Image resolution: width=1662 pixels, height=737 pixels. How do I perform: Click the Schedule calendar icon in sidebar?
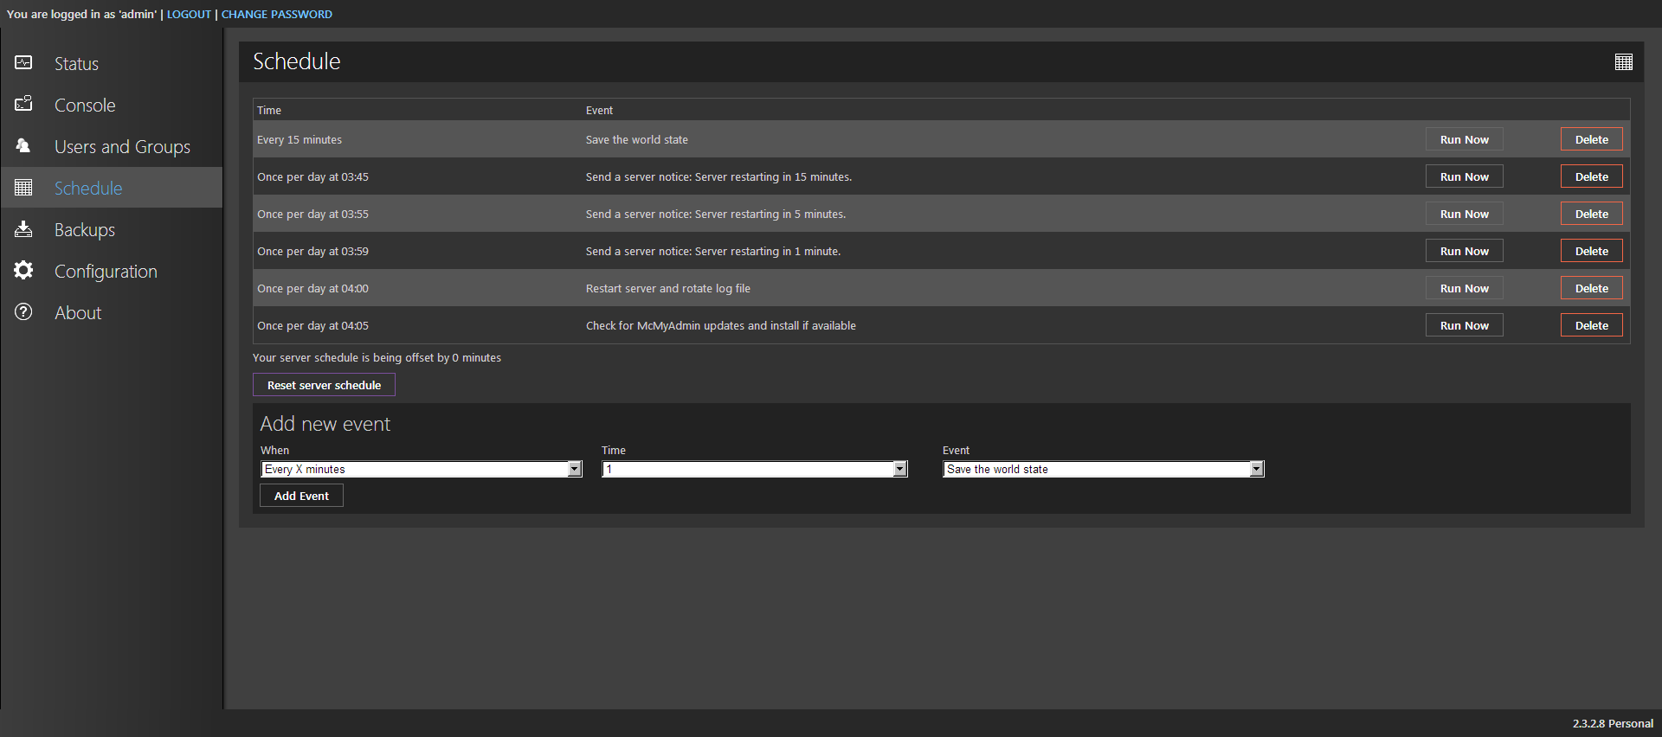[23, 187]
